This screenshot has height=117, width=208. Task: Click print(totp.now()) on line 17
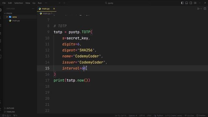tap(72, 80)
